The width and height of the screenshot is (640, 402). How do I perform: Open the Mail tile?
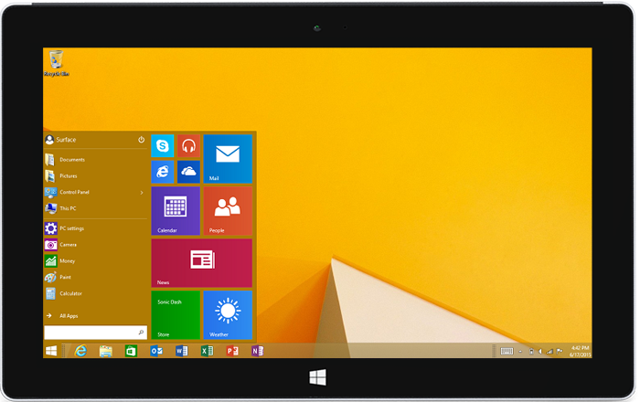[x=227, y=158]
